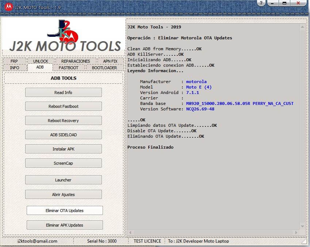Screen dimensions: 310x247
Task: Click the Read Info button
Action: [64, 92]
